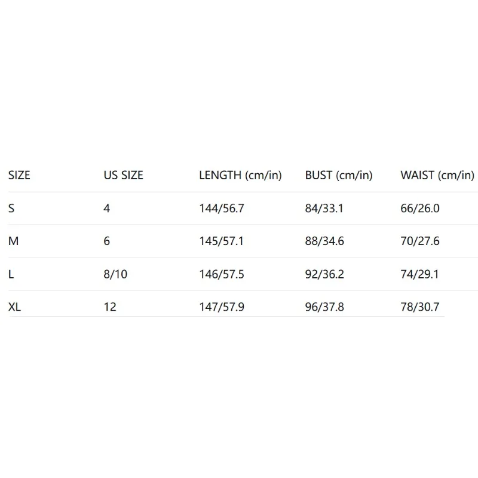478x478 pixels.
Task: Click the SIZE column header
Action: [x=19, y=176]
